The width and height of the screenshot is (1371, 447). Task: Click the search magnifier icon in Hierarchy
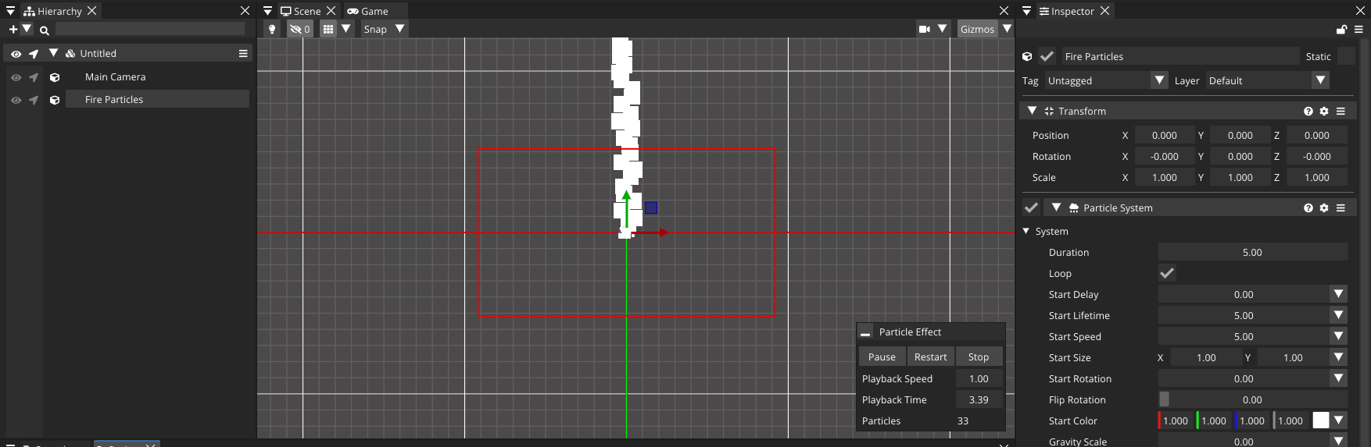pyautogui.click(x=45, y=30)
